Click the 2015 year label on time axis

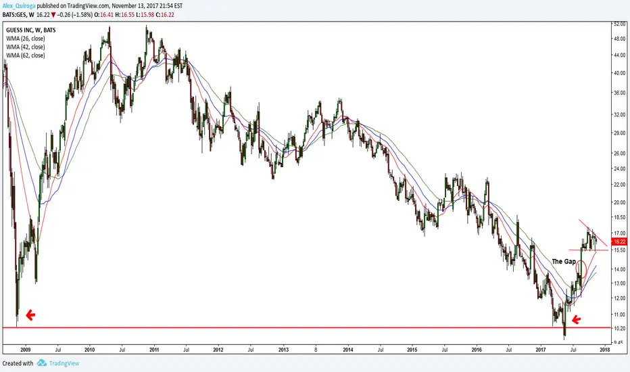[412, 350]
